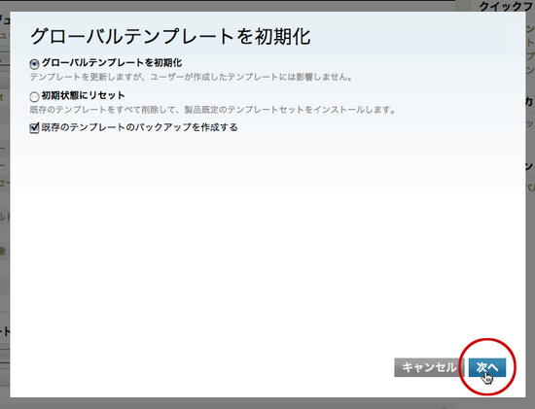This screenshot has height=409, width=535.
Task: Click the description about deleting existing templates
Action: click(213, 110)
